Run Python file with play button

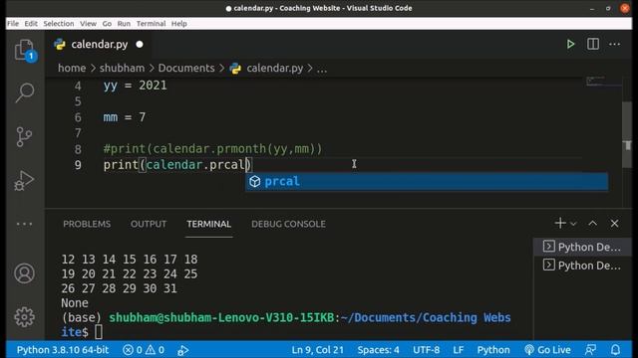pyautogui.click(x=570, y=44)
